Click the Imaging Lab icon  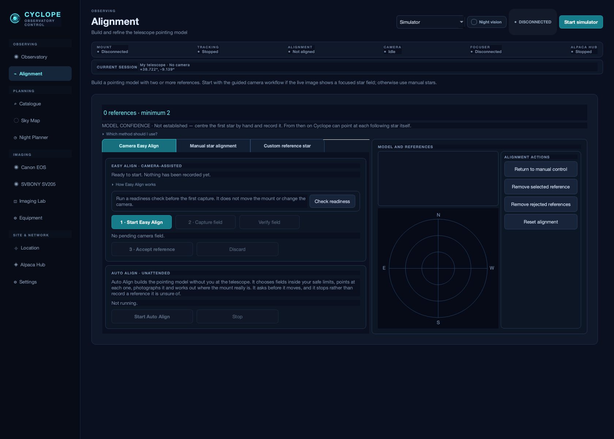tap(15, 201)
